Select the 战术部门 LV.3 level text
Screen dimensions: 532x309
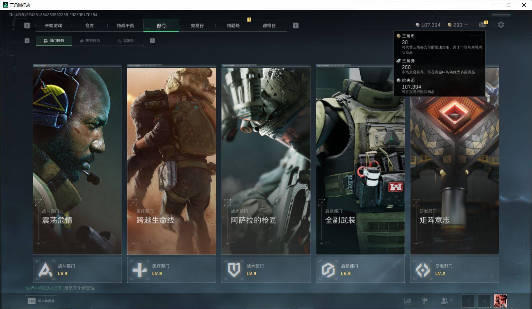(x=251, y=274)
